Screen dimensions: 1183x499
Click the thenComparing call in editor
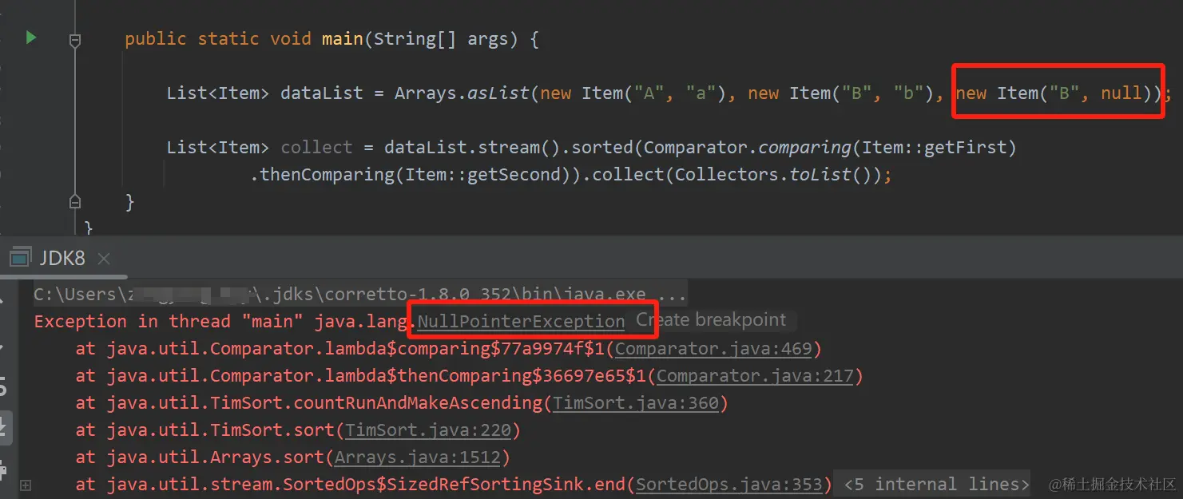[x=328, y=174]
